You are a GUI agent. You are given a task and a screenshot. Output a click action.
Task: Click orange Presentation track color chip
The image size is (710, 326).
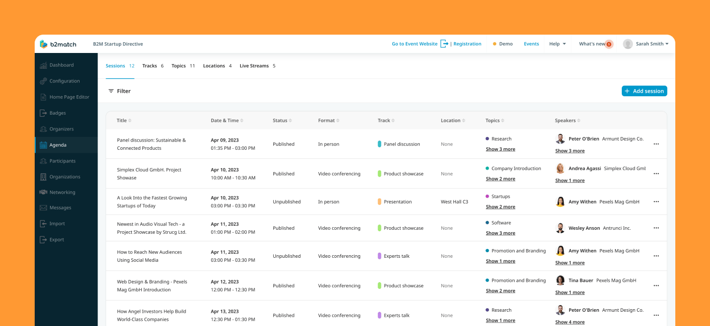tap(379, 202)
